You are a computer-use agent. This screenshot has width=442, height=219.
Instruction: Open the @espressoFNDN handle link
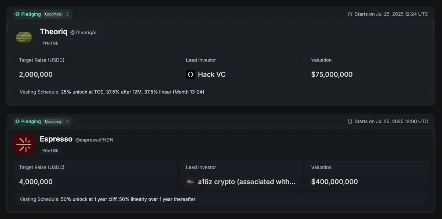tap(94, 140)
